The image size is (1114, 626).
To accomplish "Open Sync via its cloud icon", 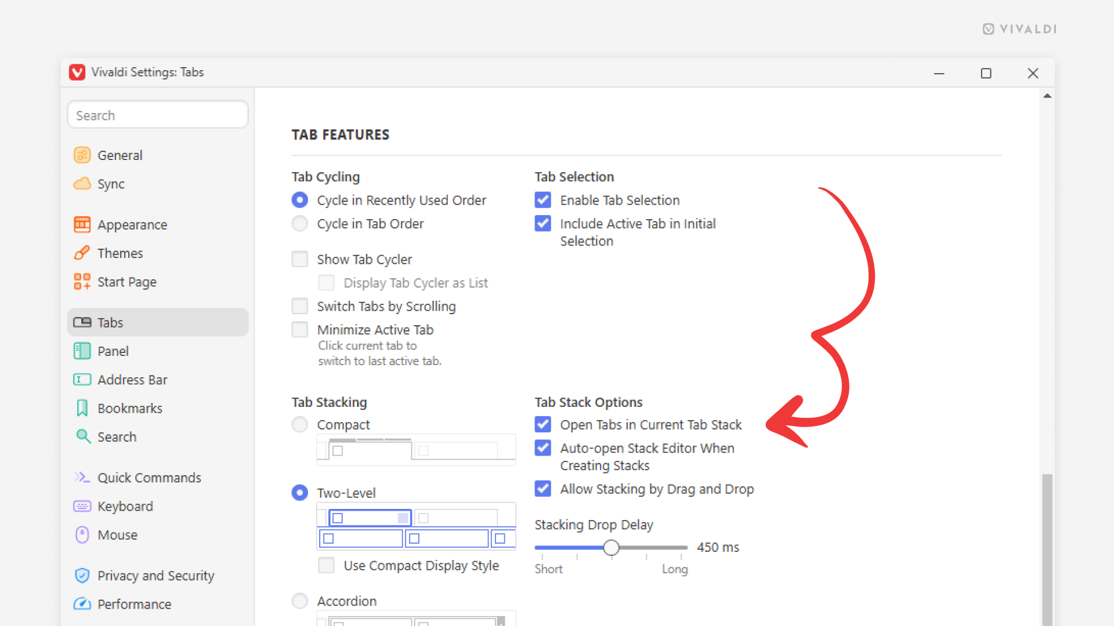I will pyautogui.click(x=82, y=184).
